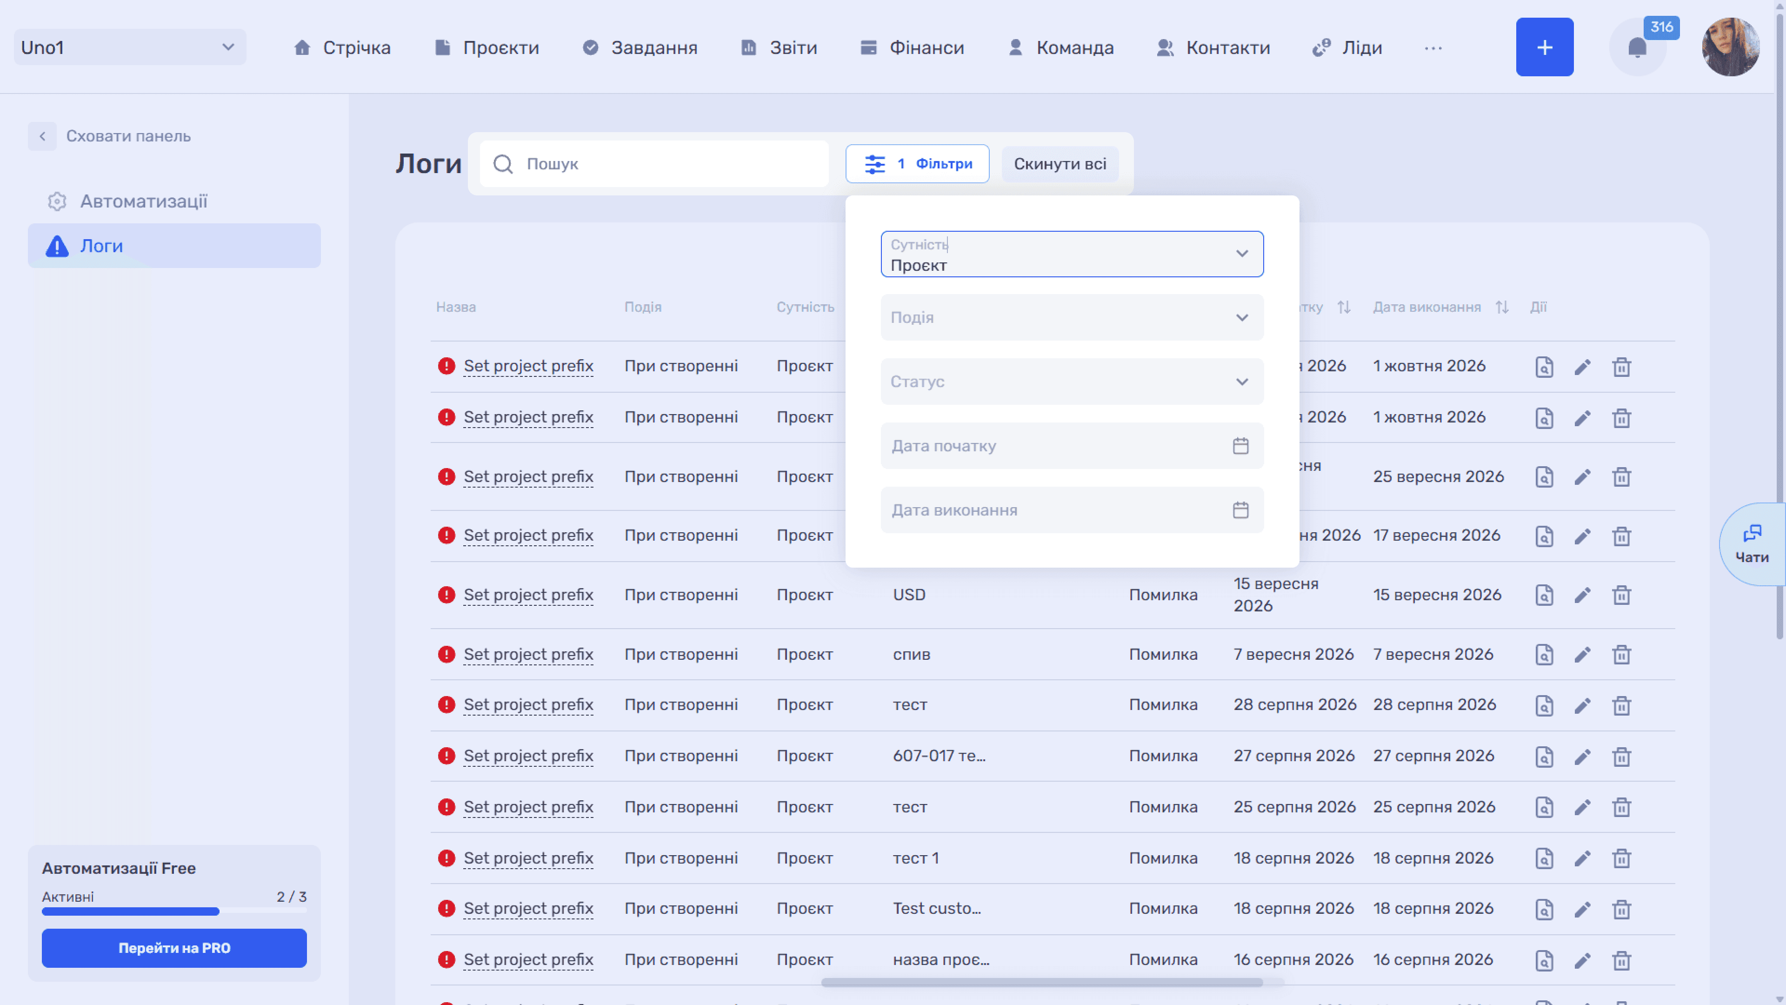Viewport: 1786px width, 1005px height.
Task: Sort by Дата виконання column arrows
Action: pos(1502,307)
